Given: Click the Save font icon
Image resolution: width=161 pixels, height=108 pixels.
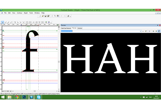Looking at the screenshot, I should (45, 16).
